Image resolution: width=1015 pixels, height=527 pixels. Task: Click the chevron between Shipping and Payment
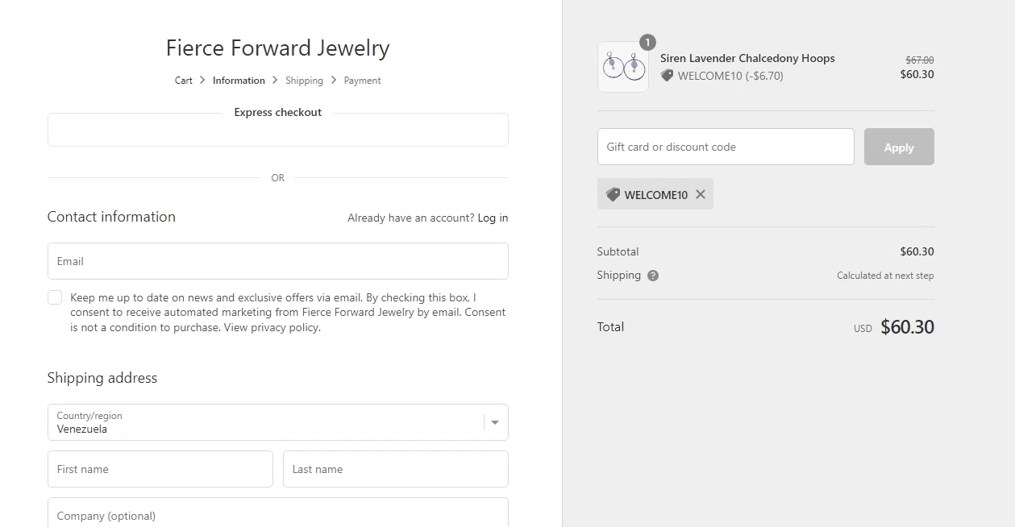pos(333,81)
